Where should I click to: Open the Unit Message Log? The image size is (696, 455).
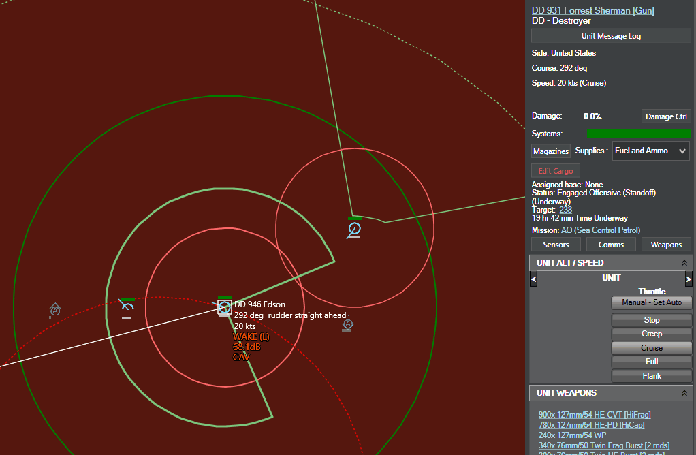[611, 36]
